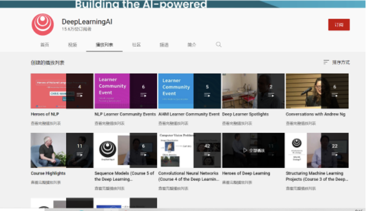Click the Course Highlights thumbnail image
Screen dimensions: 366x211
point(62,150)
